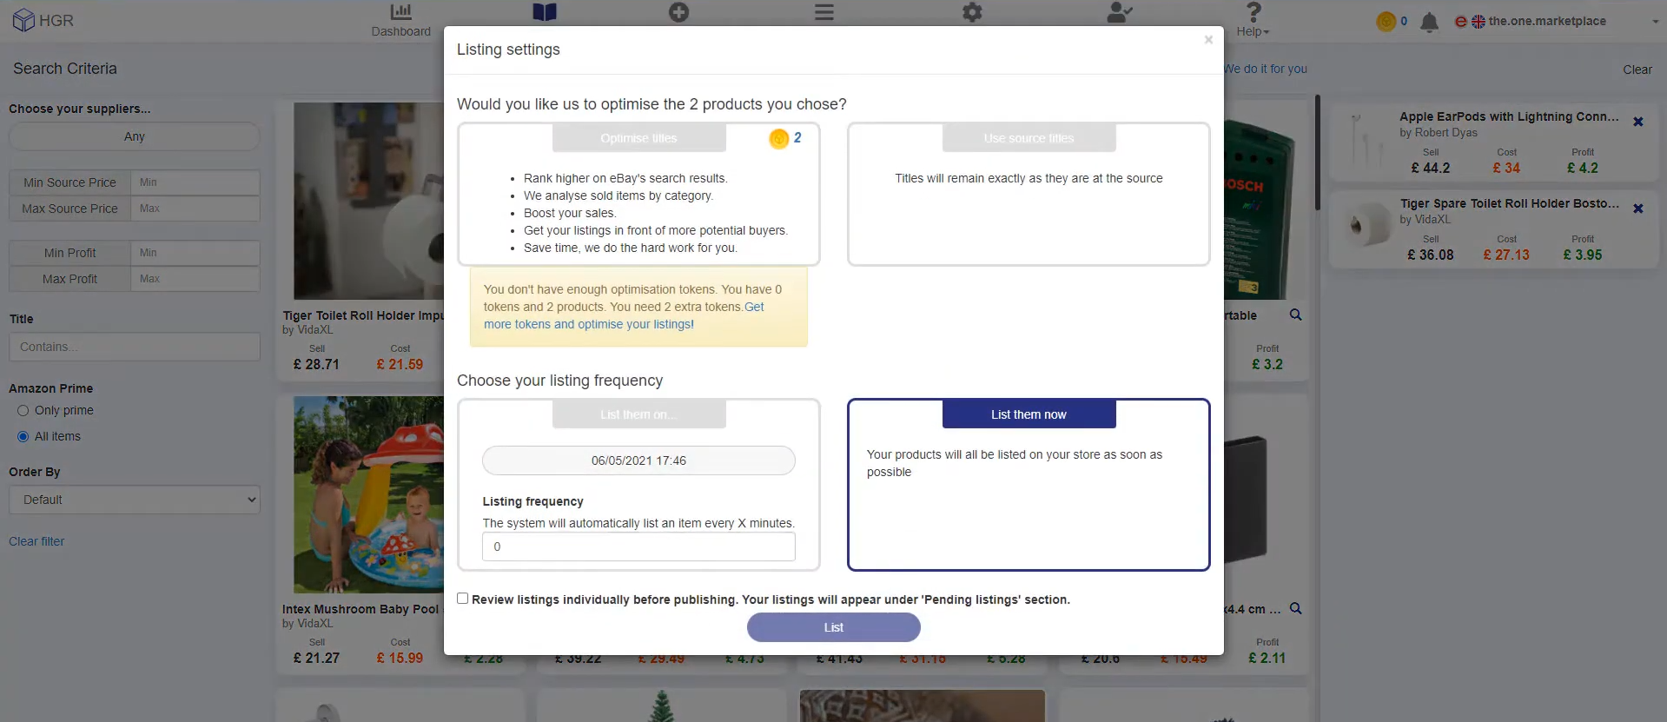Click the List submit button

point(833,627)
